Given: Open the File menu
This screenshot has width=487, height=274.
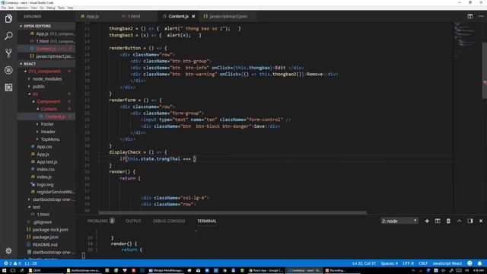Looking at the screenshot, I should [x=4, y=8].
